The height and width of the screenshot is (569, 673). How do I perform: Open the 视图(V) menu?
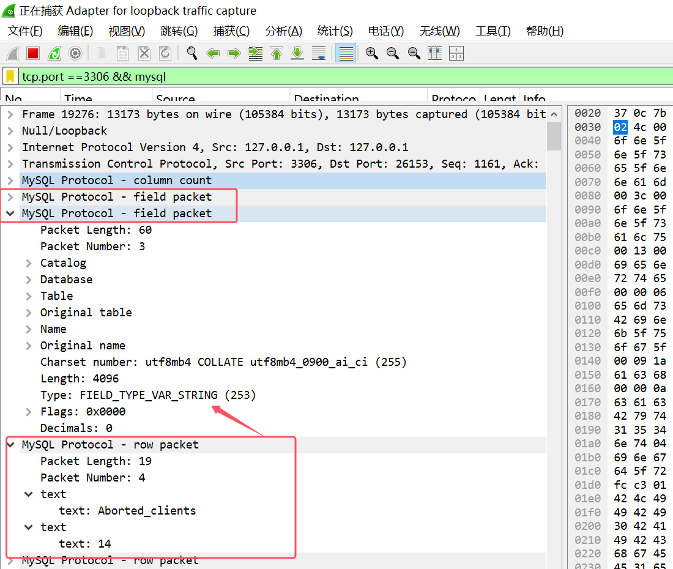pos(127,31)
